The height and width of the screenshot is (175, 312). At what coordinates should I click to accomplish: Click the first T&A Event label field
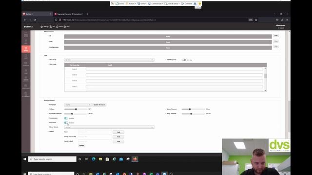pos(175,69)
